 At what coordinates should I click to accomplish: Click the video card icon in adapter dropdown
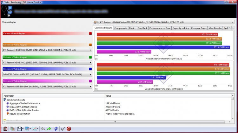95,22
